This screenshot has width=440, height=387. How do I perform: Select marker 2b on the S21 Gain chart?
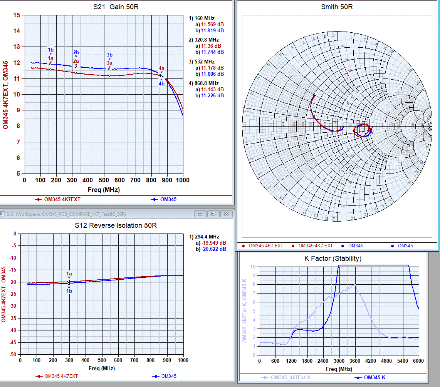76,53
